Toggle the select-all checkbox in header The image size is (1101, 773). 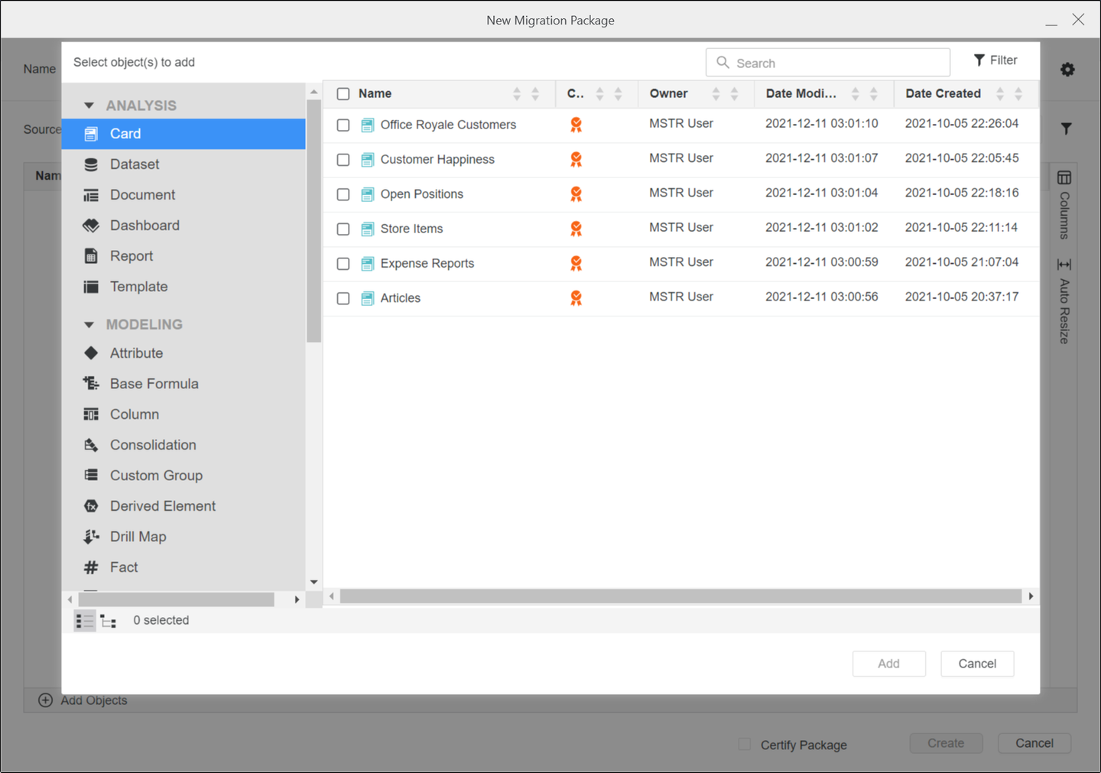343,94
